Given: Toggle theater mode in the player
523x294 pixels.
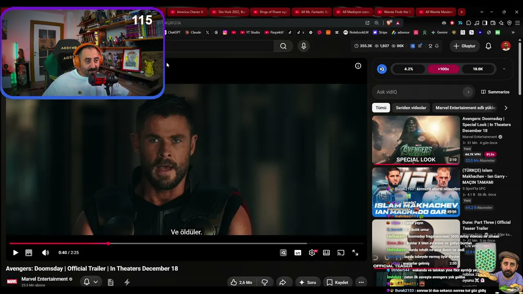Looking at the screenshot, I should (326, 253).
